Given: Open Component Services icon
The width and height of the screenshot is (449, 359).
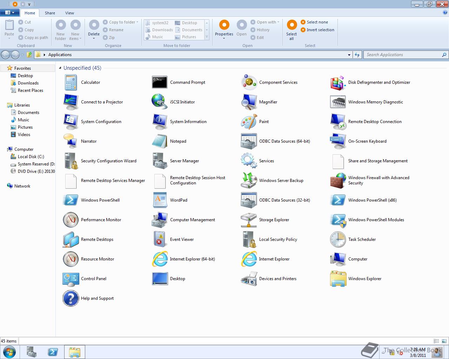Looking at the screenshot, I should (249, 82).
